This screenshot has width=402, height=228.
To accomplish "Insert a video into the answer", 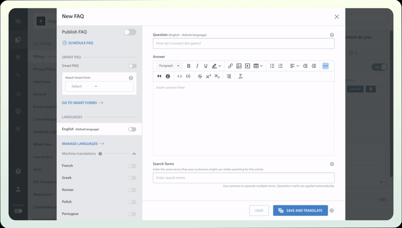I will click(x=247, y=66).
